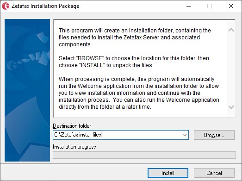This screenshot has width=242, height=181.
Task: Click the paragraph about the Welcome application
Action: tap(139, 93)
